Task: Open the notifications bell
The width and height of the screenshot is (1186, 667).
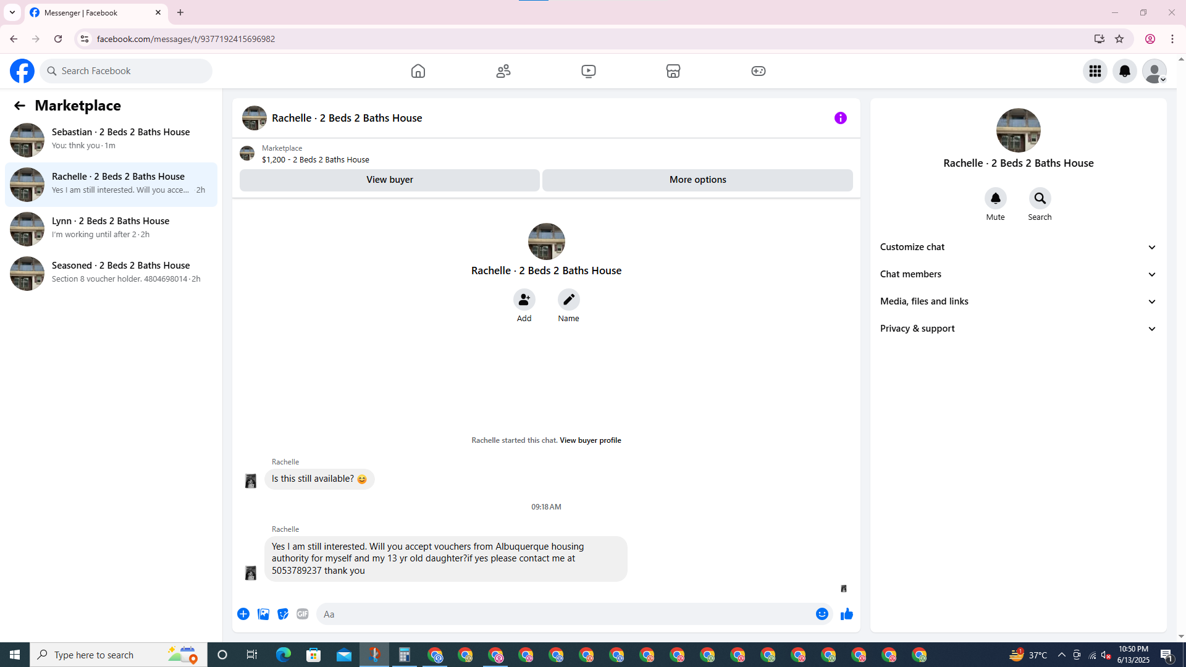Action: point(1125,71)
